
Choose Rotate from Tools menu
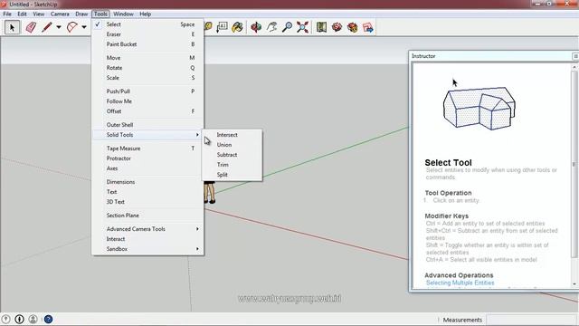pos(147,68)
